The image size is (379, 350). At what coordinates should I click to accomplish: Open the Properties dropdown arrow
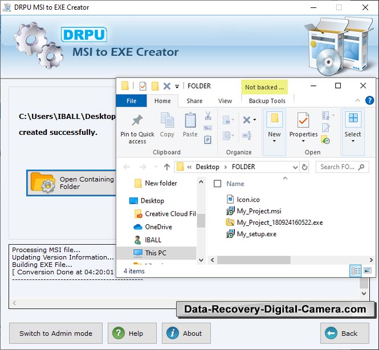[303, 141]
